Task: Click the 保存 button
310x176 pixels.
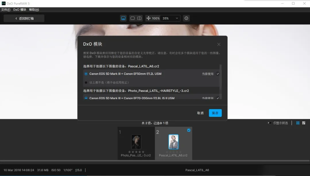Action: tap(215, 113)
